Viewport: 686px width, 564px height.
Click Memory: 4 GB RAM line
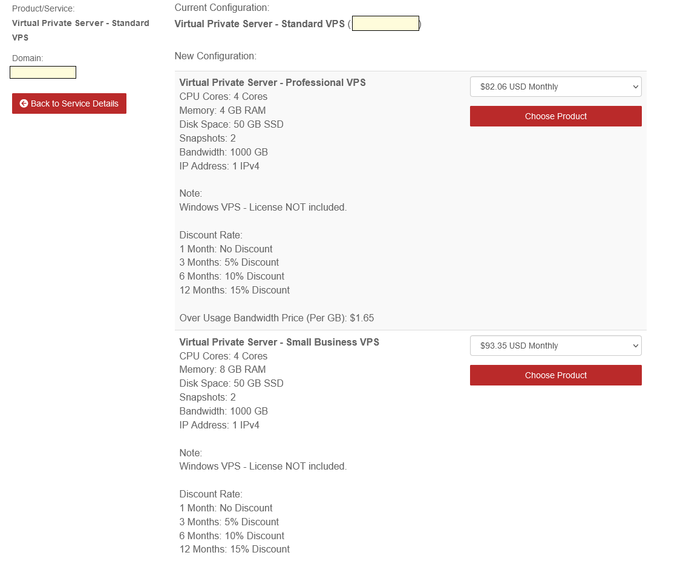point(222,111)
